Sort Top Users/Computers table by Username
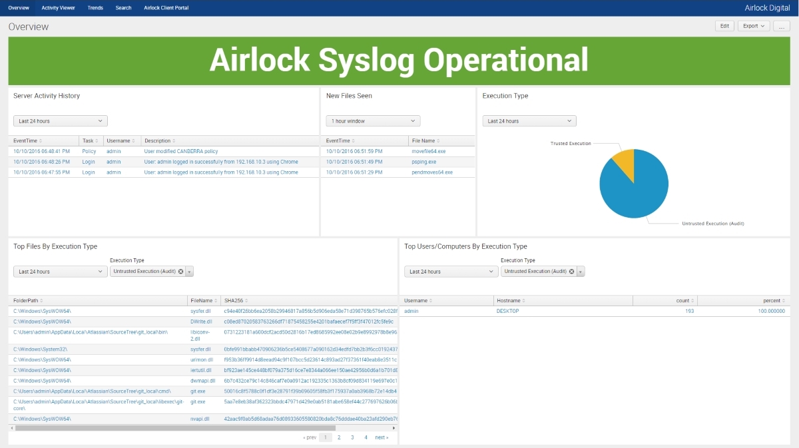This screenshot has height=448, width=799. pyautogui.click(x=418, y=301)
